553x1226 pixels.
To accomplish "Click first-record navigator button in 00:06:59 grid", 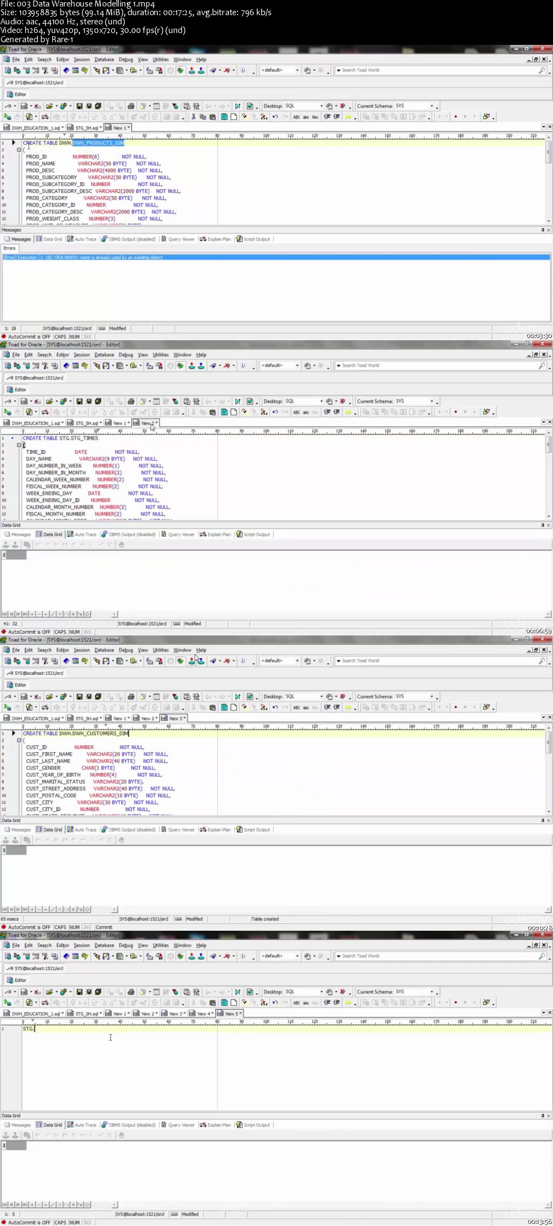I will click(5, 614).
